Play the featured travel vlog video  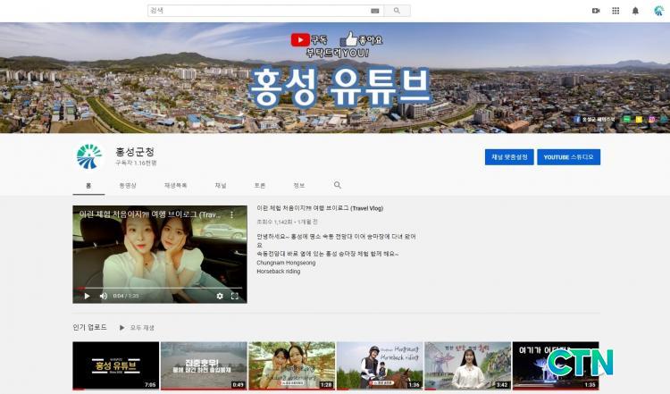tap(87, 296)
